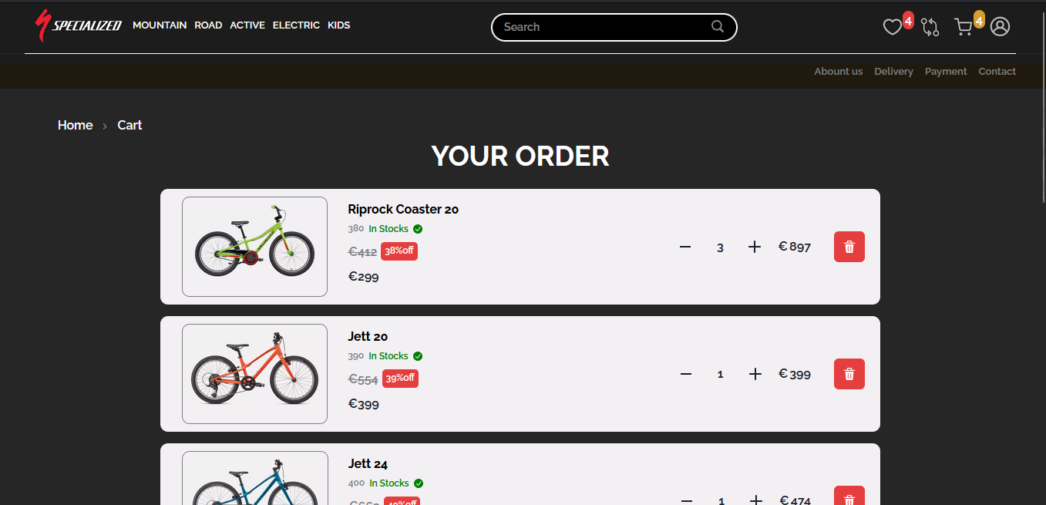
Task: Open the MOUNTAIN category menu
Action: click(x=160, y=25)
